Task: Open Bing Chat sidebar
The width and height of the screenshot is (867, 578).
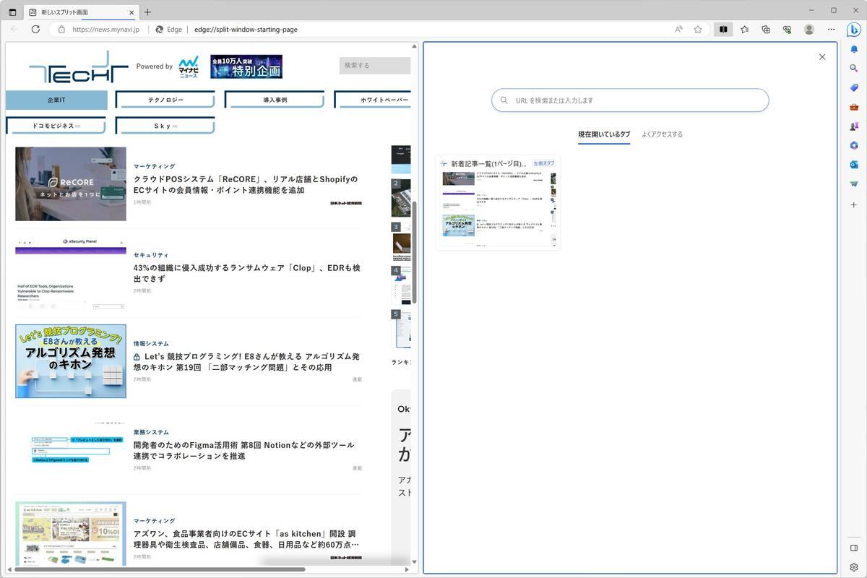Action: (x=853, y=30)
